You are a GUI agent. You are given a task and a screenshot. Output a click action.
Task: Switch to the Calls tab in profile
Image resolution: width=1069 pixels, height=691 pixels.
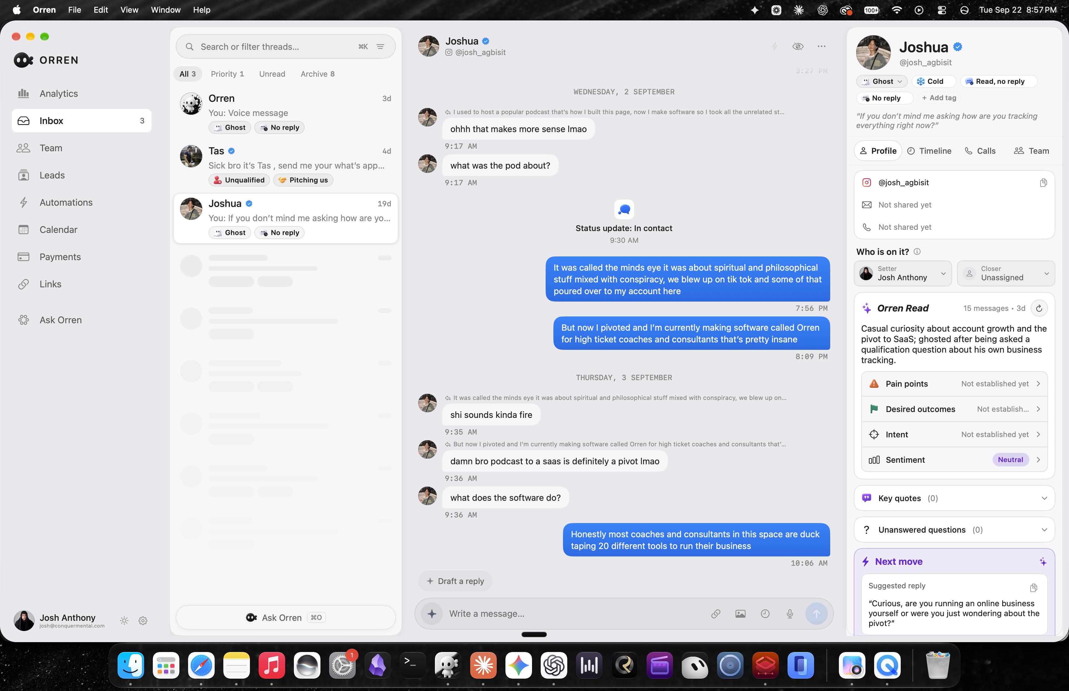980,151
